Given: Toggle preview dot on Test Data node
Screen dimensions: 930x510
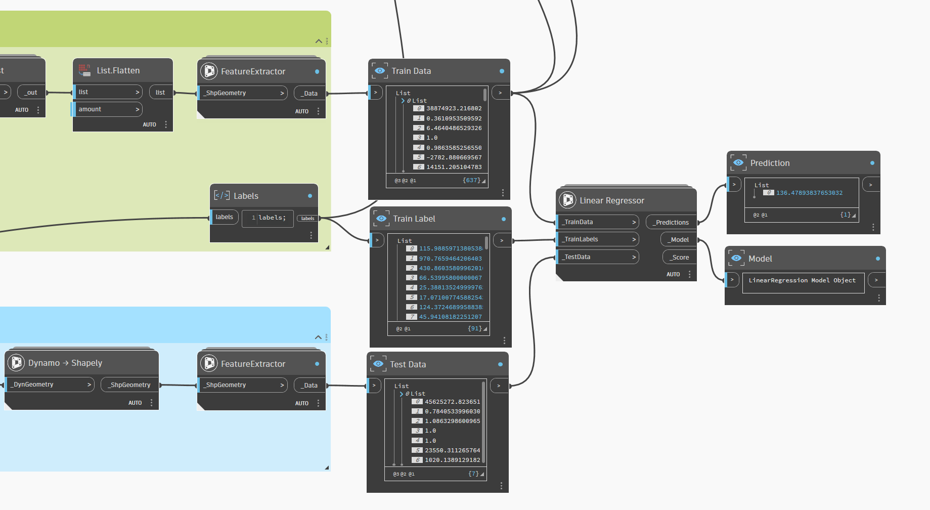Looking at the screenshot, I should pos(500,364).
